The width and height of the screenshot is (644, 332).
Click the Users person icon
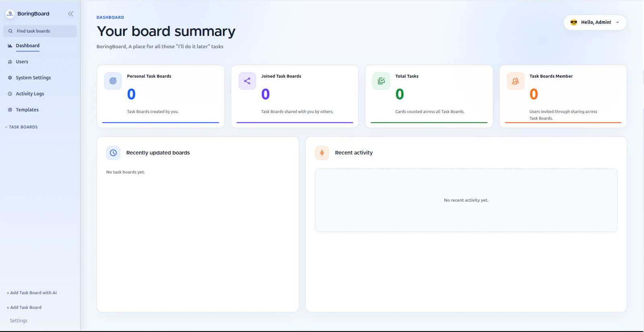tap(10, 62)
